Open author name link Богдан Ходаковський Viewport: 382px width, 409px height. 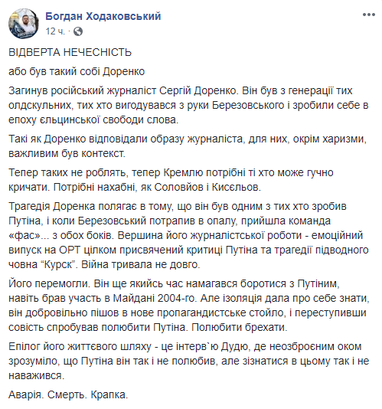pyautogui.click(x=103, y=16)
